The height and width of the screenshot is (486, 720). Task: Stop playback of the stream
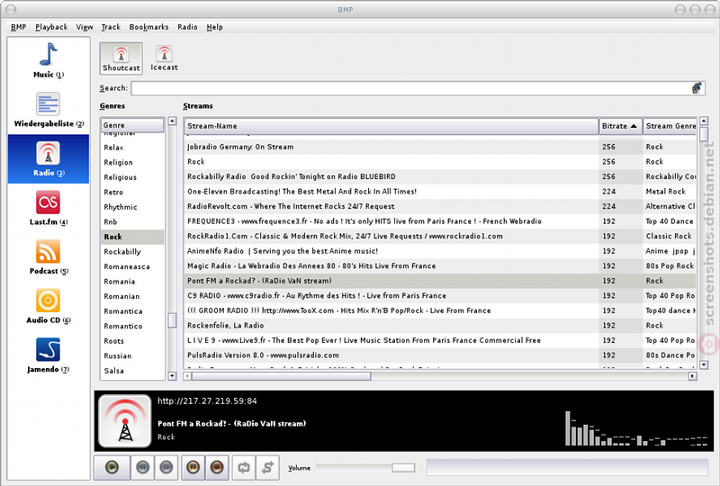coord(217,468)
